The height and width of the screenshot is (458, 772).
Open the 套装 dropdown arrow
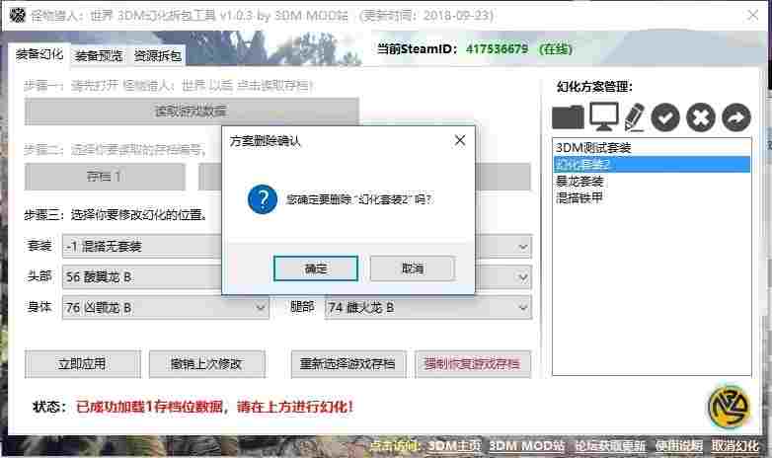[523, 246]
